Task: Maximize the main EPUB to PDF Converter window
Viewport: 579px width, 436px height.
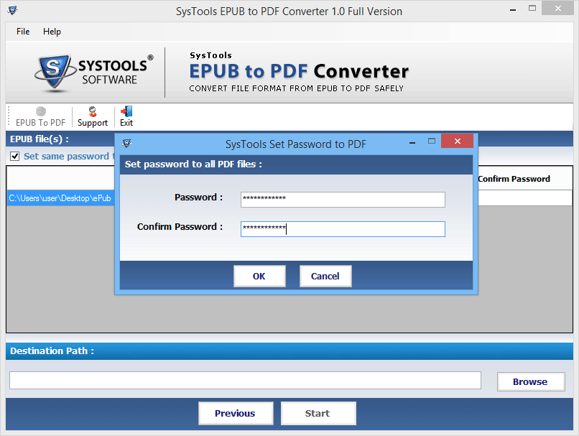Action: 532,8
